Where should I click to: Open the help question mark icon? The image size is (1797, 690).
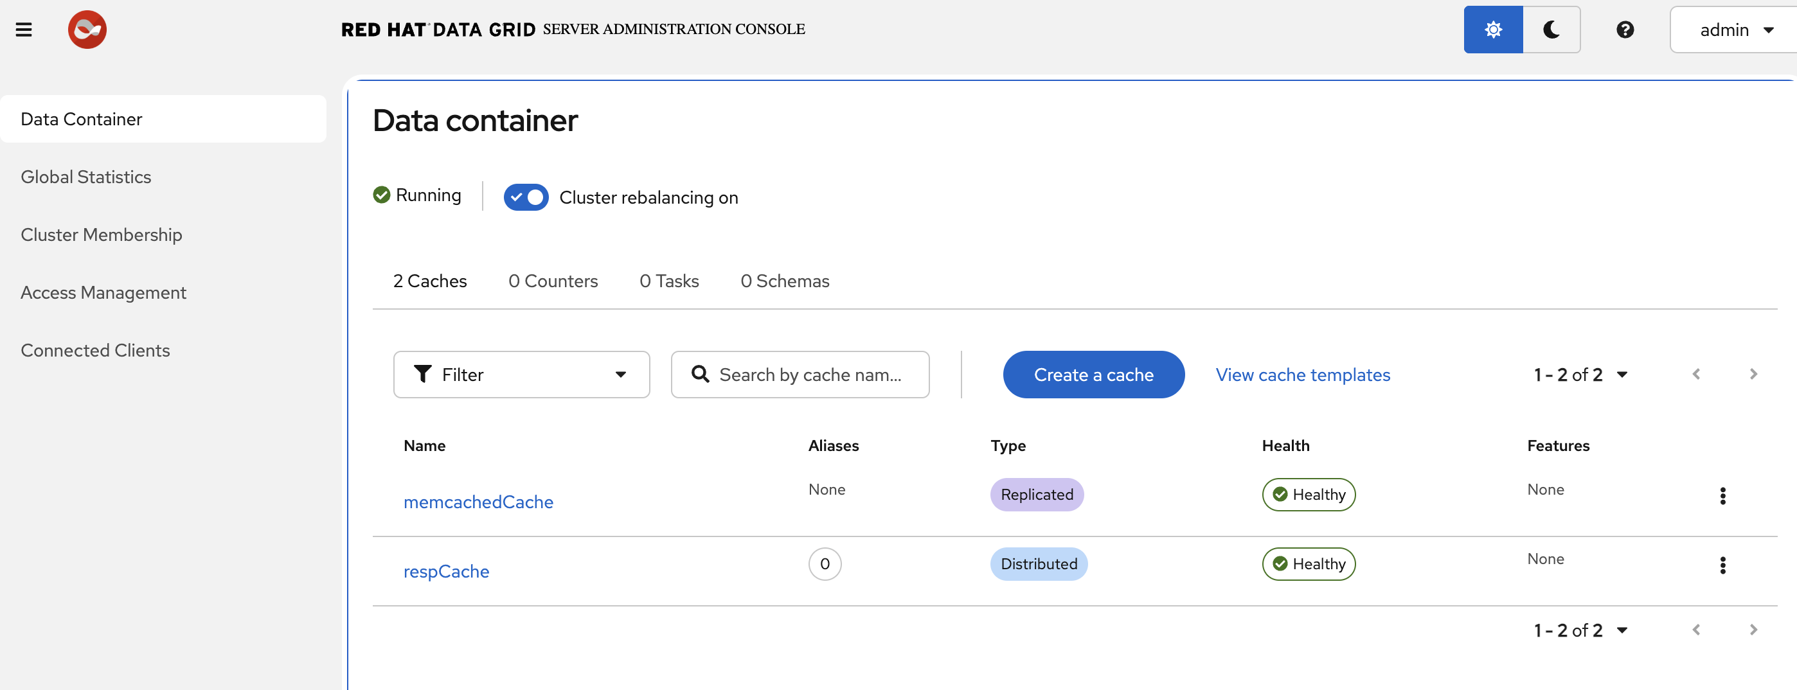click(1625, 30)
